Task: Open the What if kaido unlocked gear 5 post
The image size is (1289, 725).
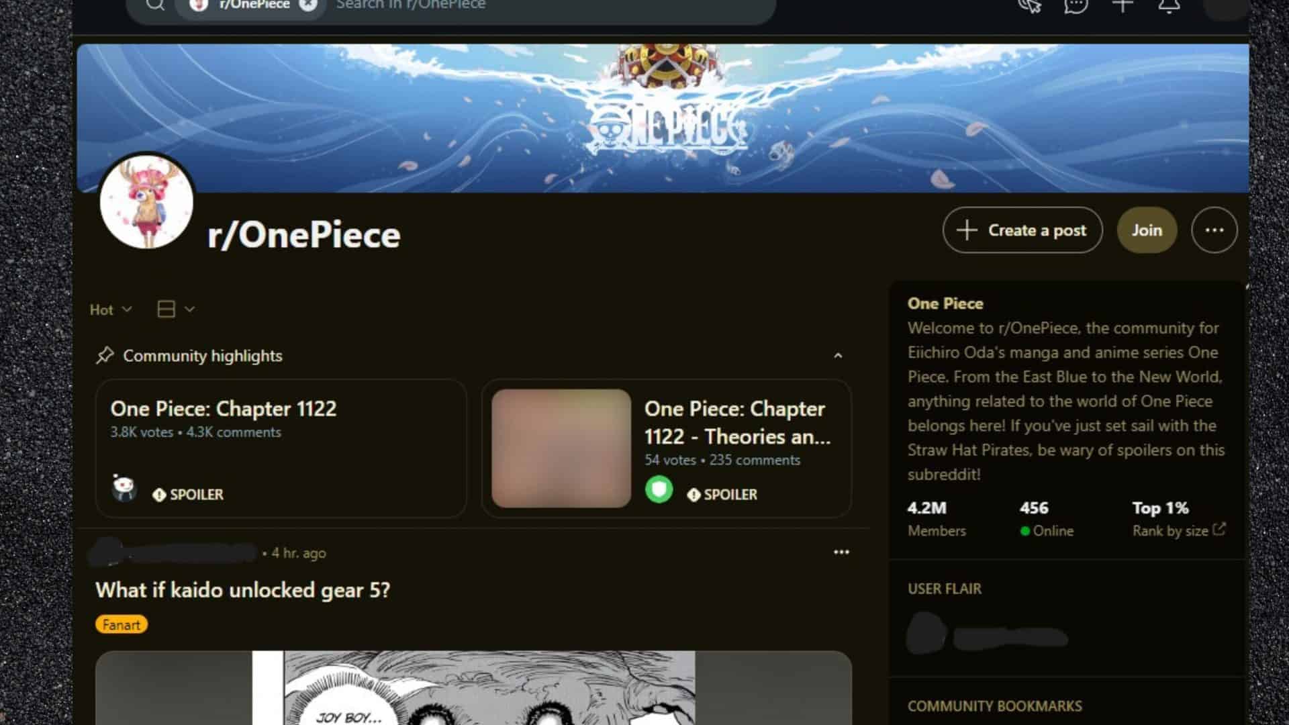Action: (242, 590)
